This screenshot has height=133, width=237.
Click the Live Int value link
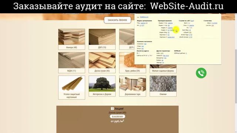[213, 25]
